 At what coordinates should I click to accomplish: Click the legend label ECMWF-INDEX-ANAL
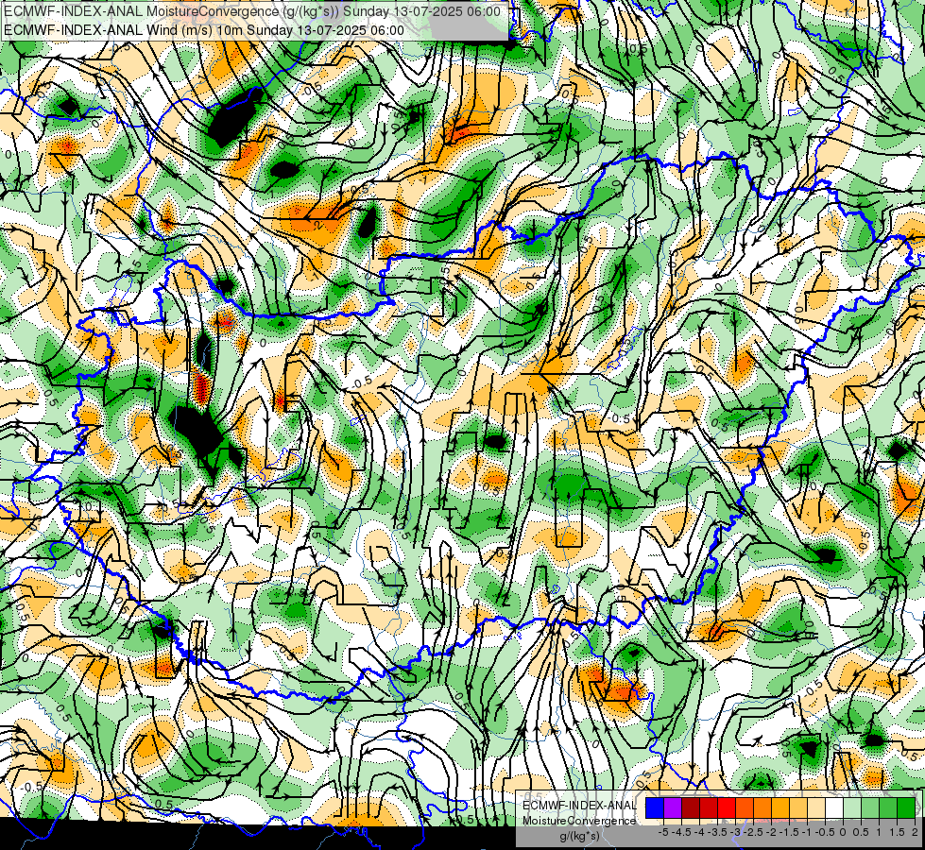point(579,806)
